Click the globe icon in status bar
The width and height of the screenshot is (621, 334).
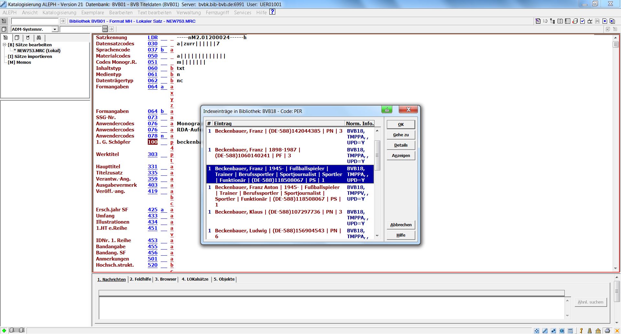(x=562, y=330)
